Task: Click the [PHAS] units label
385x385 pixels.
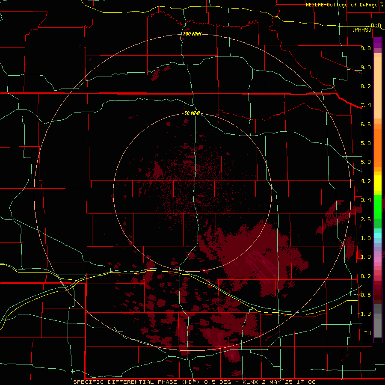Action: [361, 30]
